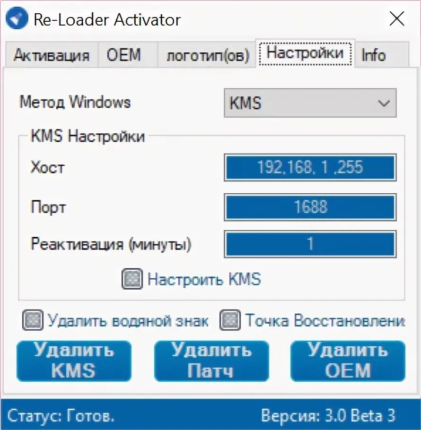Enable the Удалить водяной знак checkbox
This screenshot has width=421, height=430.
[33, 320]
